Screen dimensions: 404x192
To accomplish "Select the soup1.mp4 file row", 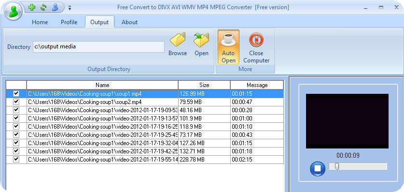I will (x=145, y=94).
